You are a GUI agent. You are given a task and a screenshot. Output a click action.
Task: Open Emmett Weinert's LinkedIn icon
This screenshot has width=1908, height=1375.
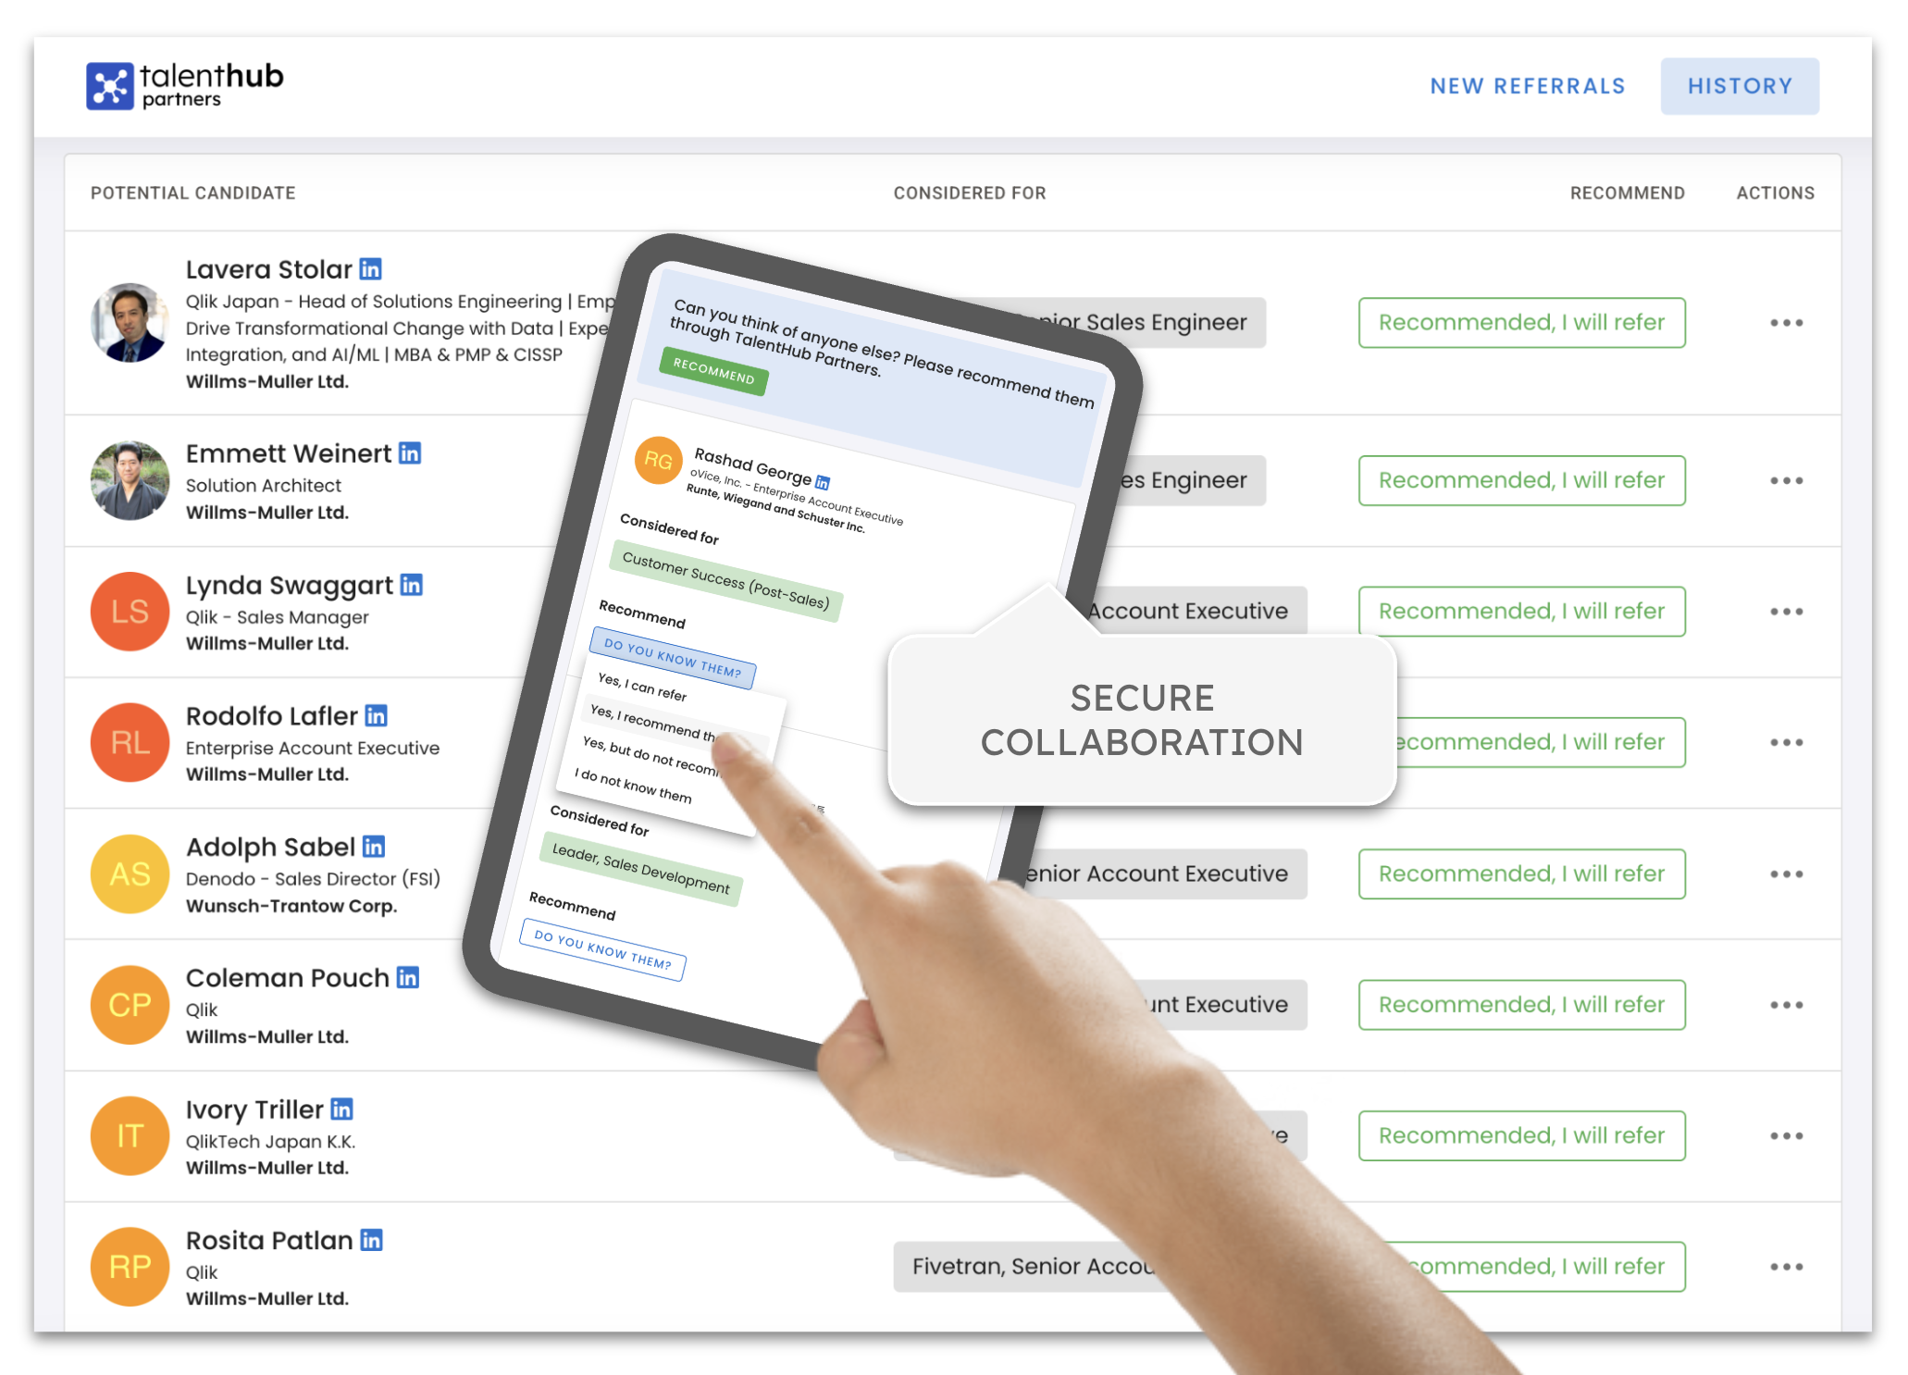[x=409, y=453]
